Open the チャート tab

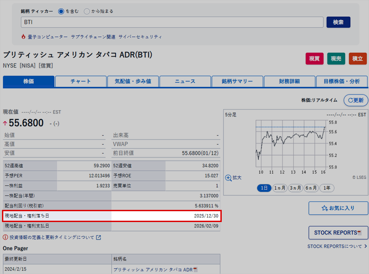click(x=81, y=81)
